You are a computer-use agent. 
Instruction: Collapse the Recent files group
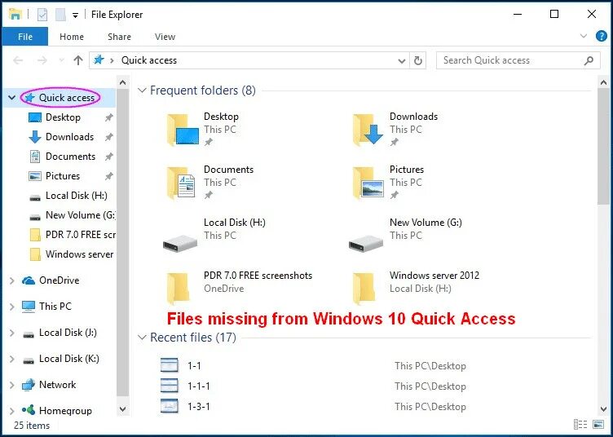pos(142,338)
